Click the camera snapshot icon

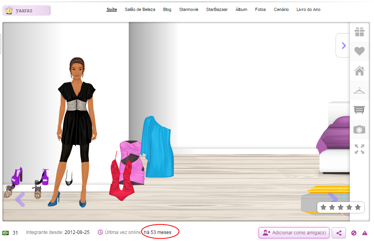(359, 129)
